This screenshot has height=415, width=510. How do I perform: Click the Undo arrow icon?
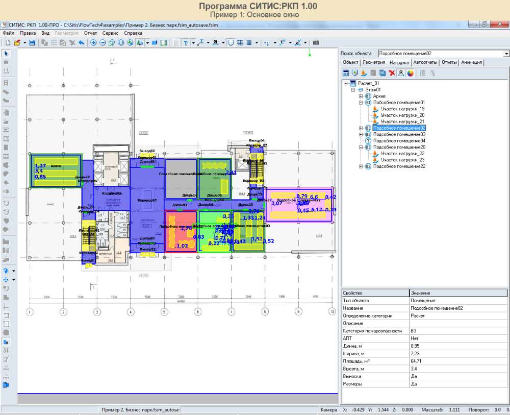click(x=81, y=43)
